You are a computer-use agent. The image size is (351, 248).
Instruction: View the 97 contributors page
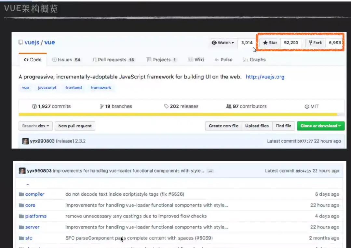pyautogui.click(x=246, y=106)
